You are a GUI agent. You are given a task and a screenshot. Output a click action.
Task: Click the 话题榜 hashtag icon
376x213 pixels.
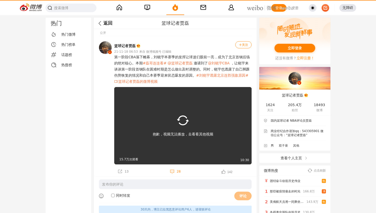(54, 55)
